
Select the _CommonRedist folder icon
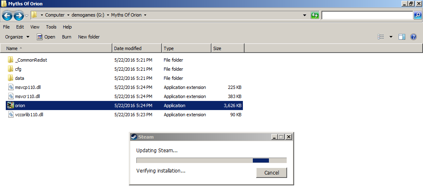[10, 60]
